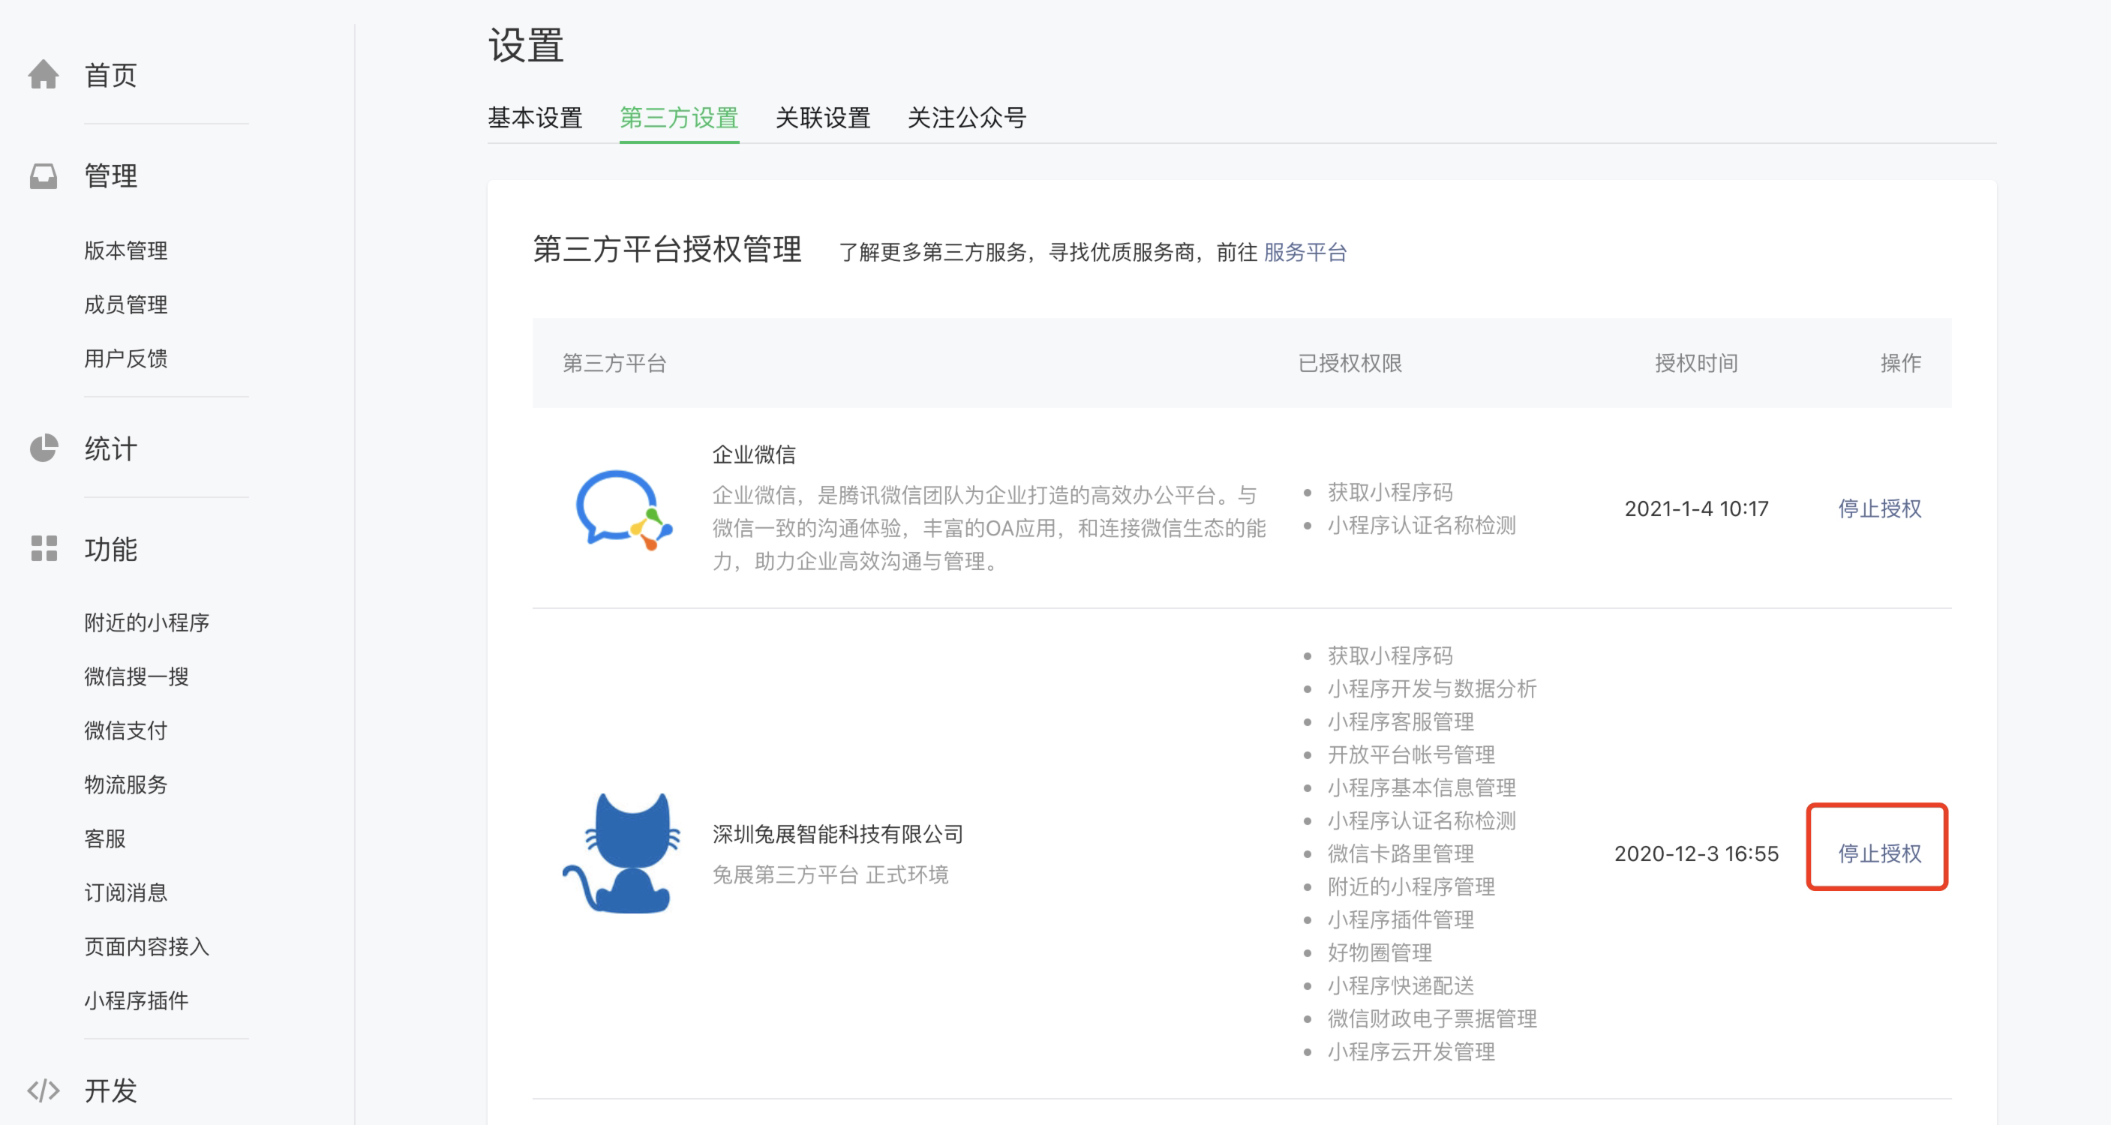Click the 授权时间 column header
Screen dimensions: 2111x1125
coord(1696,363)
